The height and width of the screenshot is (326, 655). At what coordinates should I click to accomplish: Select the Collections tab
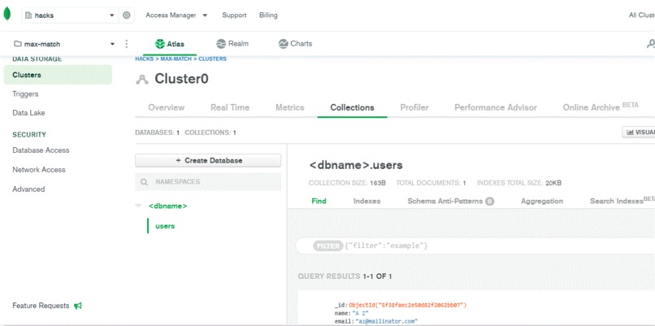[x=352, y=107]
